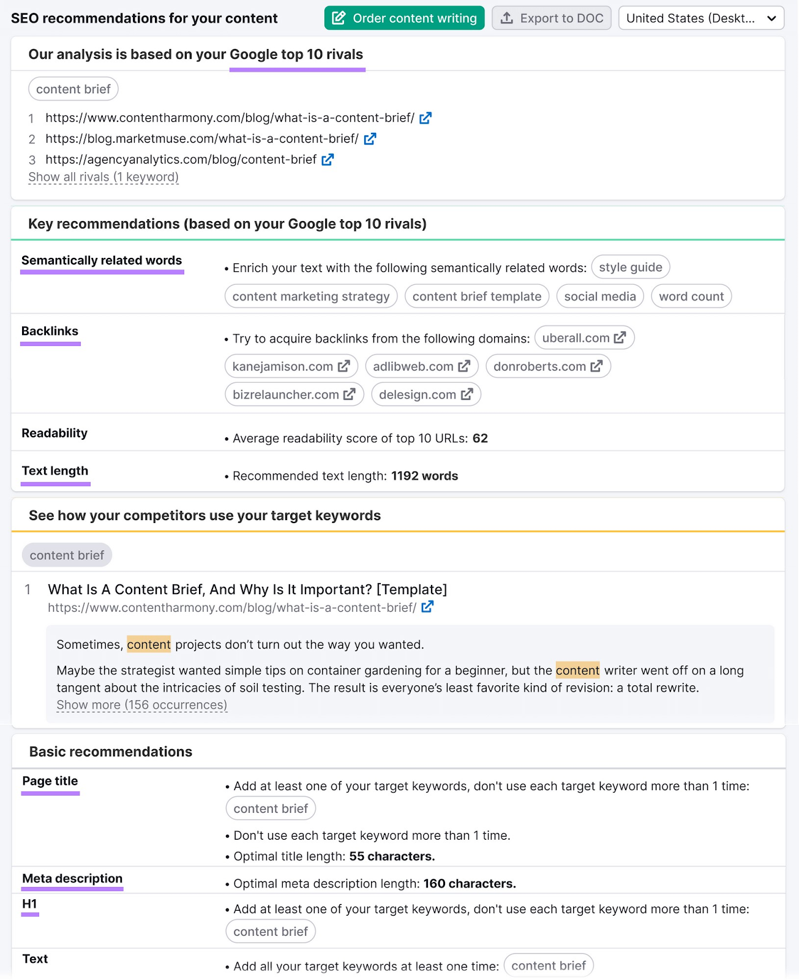799x980 pixels.
Task: Expand Show more (156 occurrences)
Action: tap(141, 704)
